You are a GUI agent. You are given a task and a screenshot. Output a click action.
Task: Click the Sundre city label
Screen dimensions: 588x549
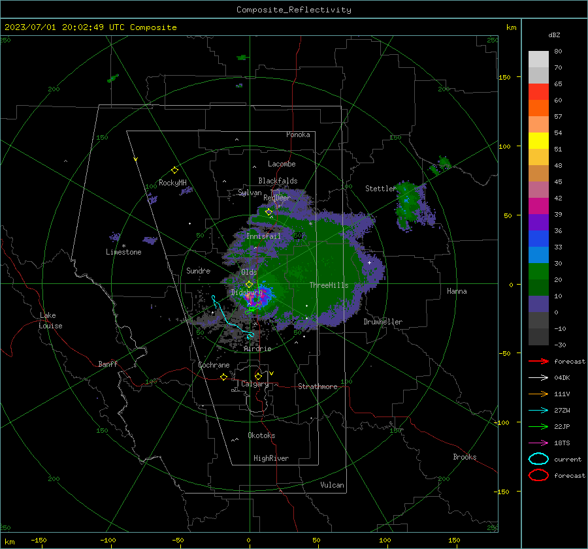[x=199, y=270]
